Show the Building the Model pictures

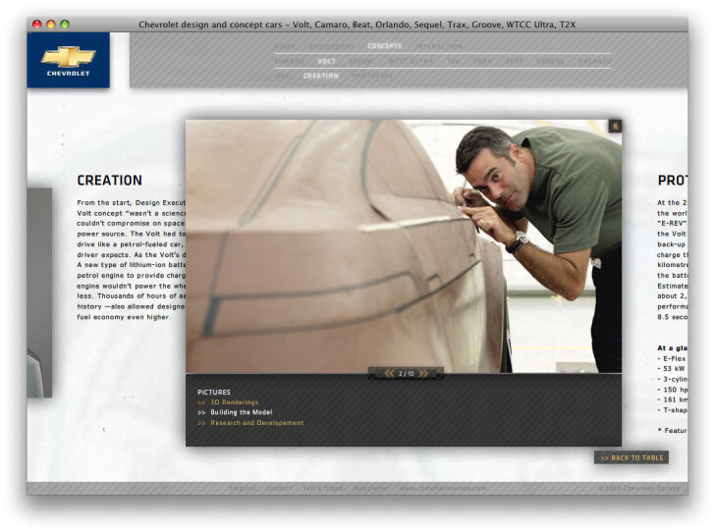click(x=241, y=412)
